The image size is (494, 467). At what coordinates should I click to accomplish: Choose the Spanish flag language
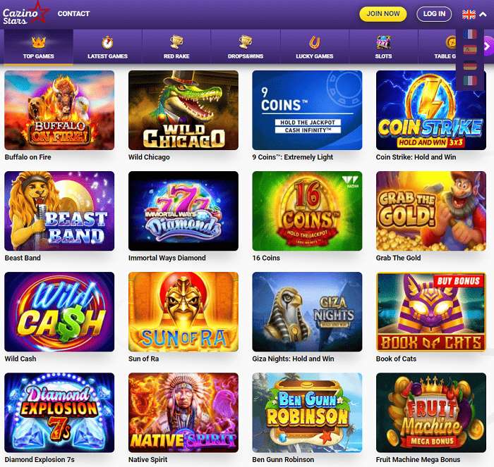(470, 50)
